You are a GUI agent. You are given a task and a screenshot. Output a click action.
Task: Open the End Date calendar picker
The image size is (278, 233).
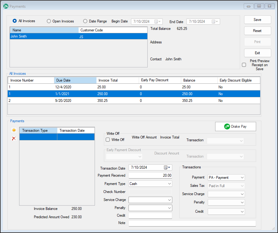[216, 21]
